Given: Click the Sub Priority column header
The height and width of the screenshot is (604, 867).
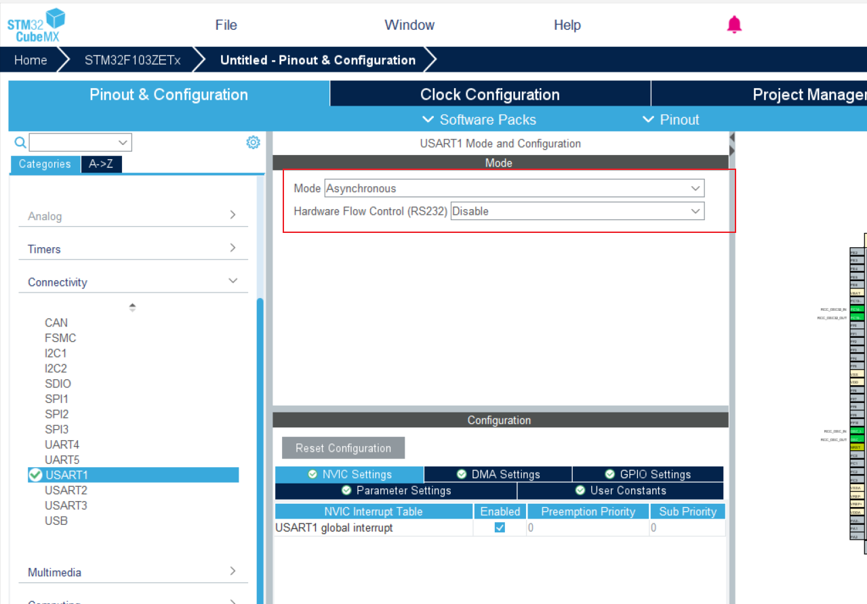Looking at the screenshot, I should tap(687, 511).
